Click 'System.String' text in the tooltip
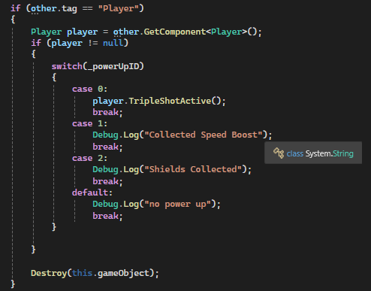371x291 pixels. click(x=330, y=153)
